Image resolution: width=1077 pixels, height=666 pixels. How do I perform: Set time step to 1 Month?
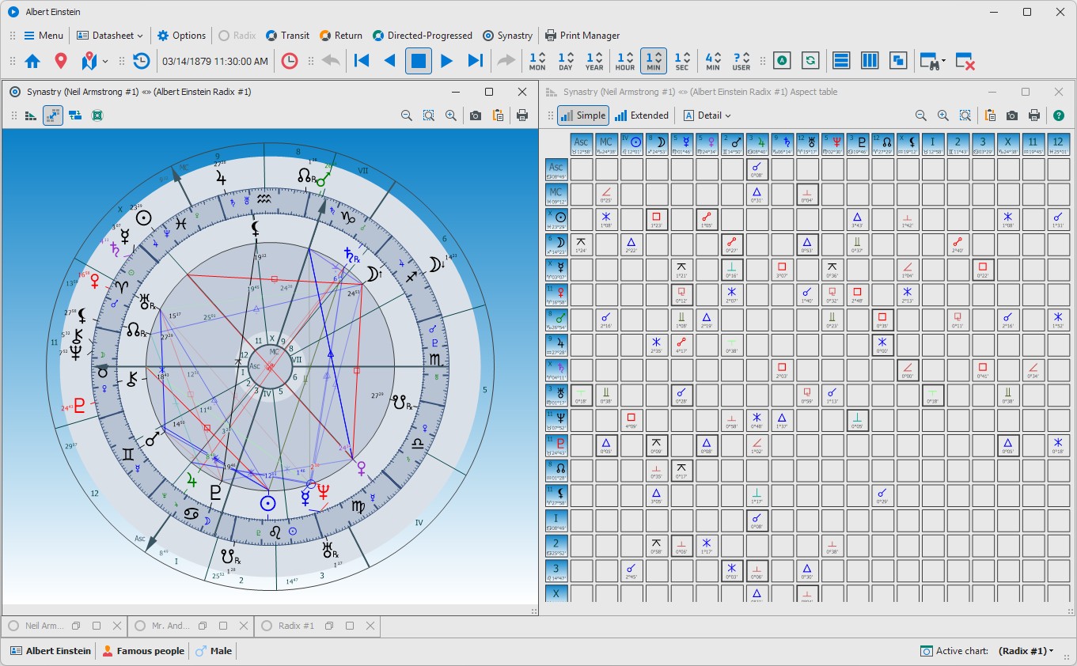tap(537, 61)
